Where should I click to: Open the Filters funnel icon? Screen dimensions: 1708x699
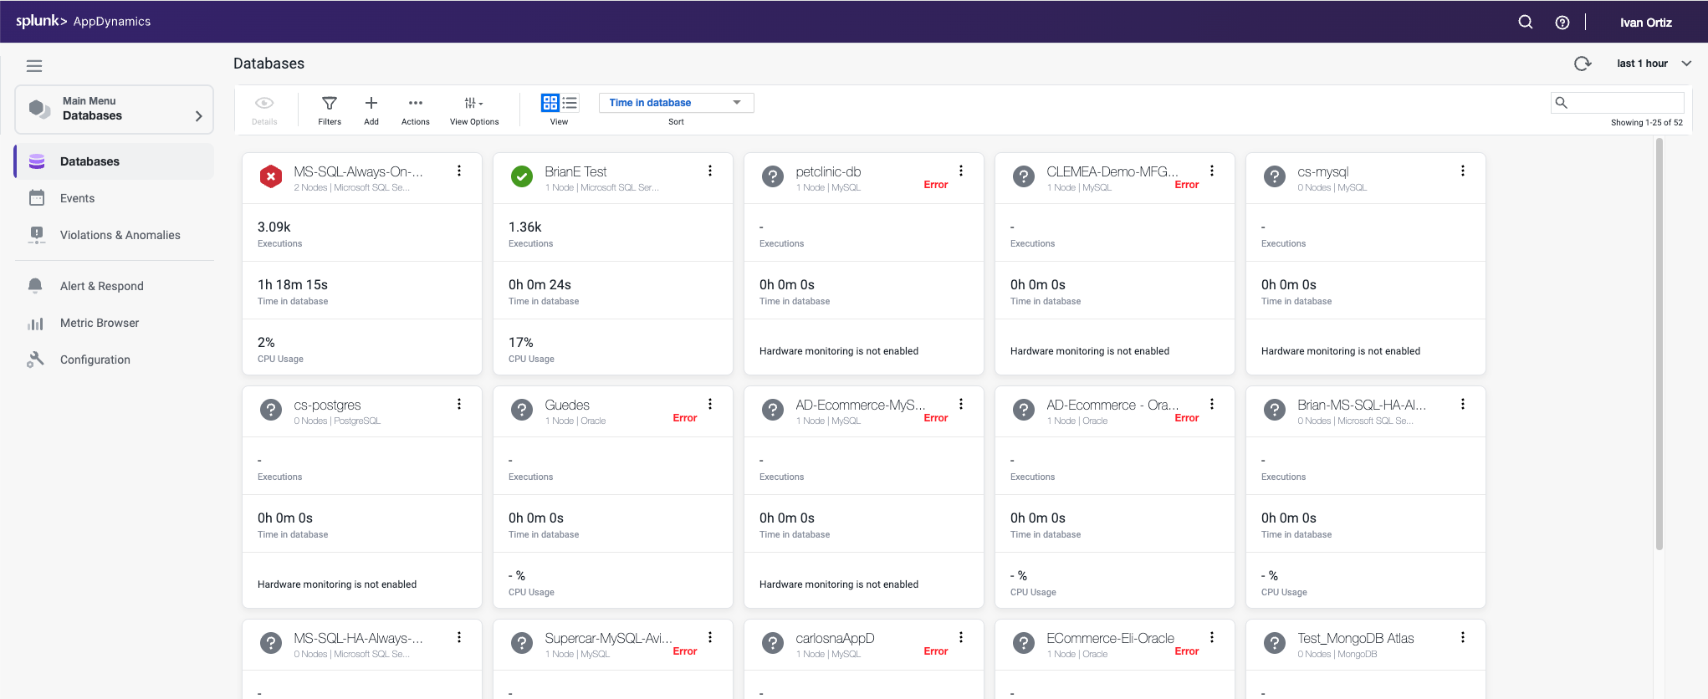tap(330, 104)
